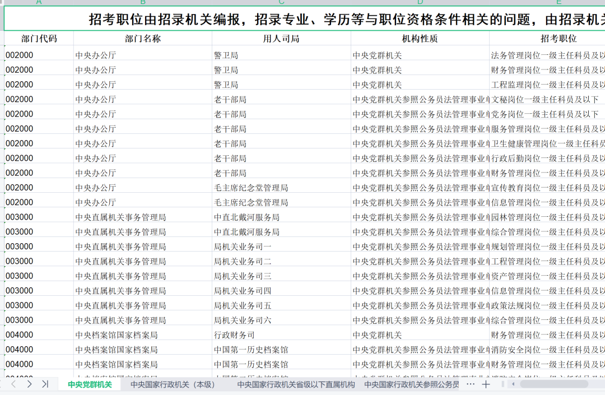The image size is (605, 395).
Task: Add a new sheet with plus icon
Action: pos(486,384)
